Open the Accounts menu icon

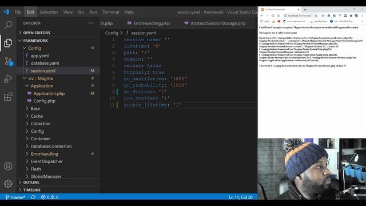8,166
